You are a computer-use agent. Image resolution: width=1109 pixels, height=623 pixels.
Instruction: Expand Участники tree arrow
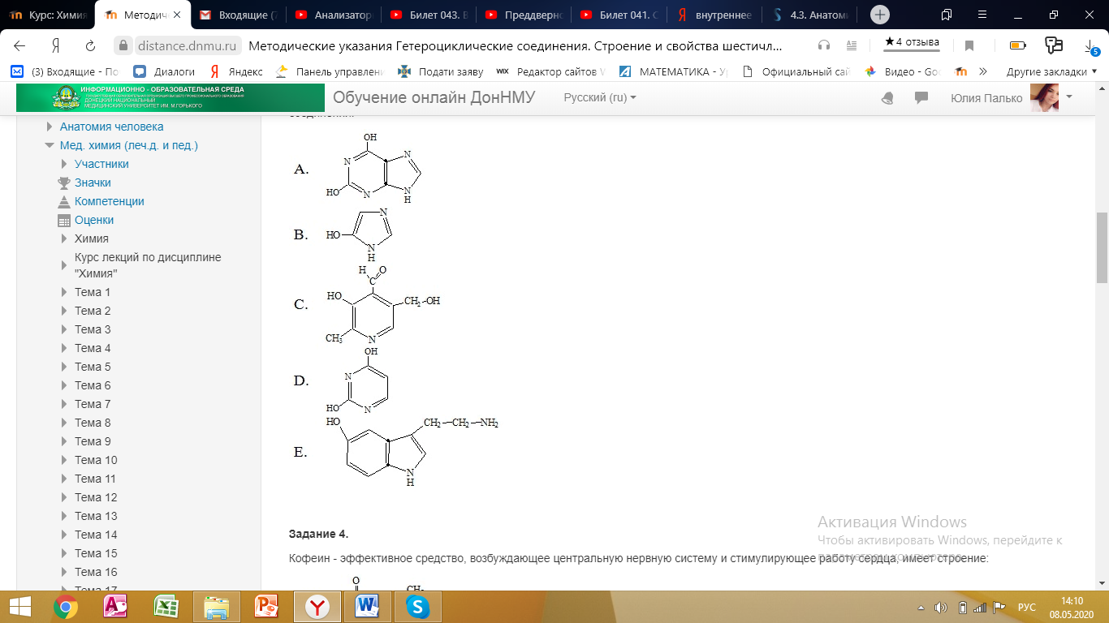pyautogui.click(x=64, y=164)
